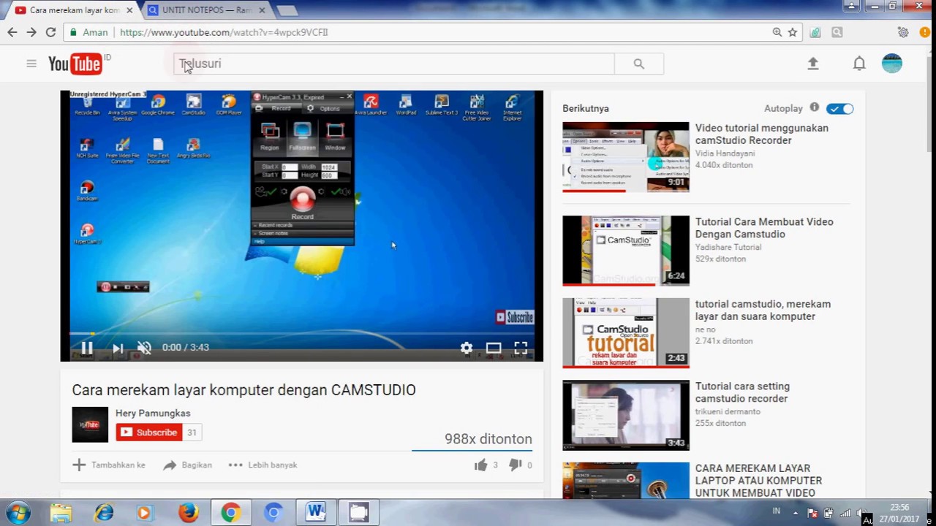This screenshot has width=936, height=526.
Task: Pause the video playback
Action: click(86, 348)
